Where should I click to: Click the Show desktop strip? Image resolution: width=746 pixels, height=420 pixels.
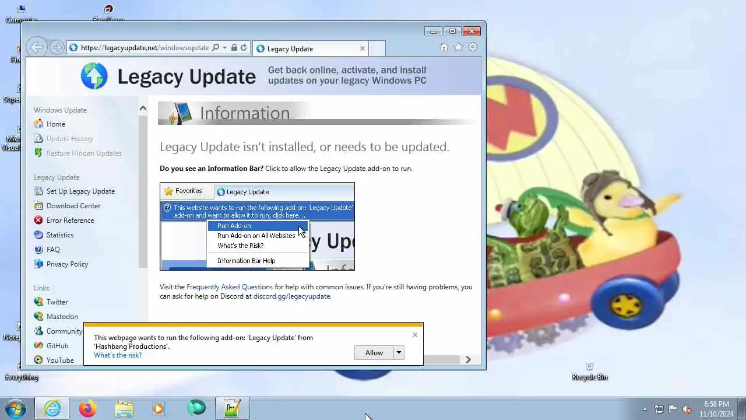[x=741, y=408]
